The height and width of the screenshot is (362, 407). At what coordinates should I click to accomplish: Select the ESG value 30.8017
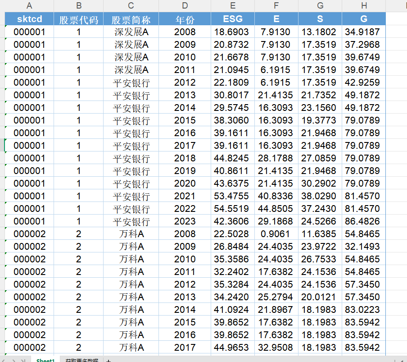pos(233,95)
